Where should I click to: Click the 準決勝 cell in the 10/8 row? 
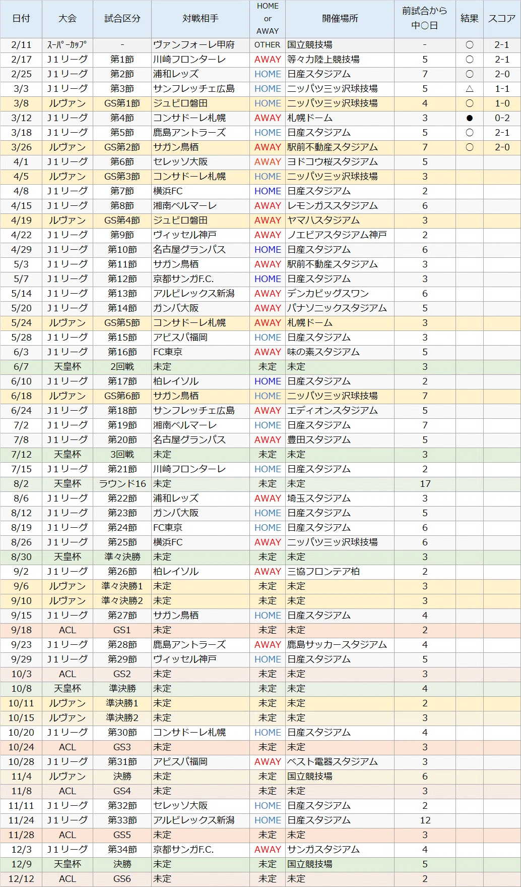[122, 689]
